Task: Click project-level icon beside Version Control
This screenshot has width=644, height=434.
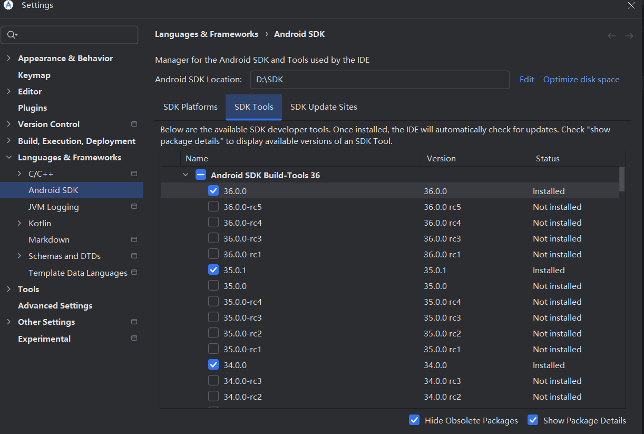Action: [x=134, y=124]
